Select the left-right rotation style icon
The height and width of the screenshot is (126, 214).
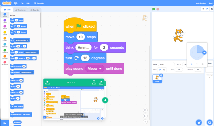pos(197,64)
